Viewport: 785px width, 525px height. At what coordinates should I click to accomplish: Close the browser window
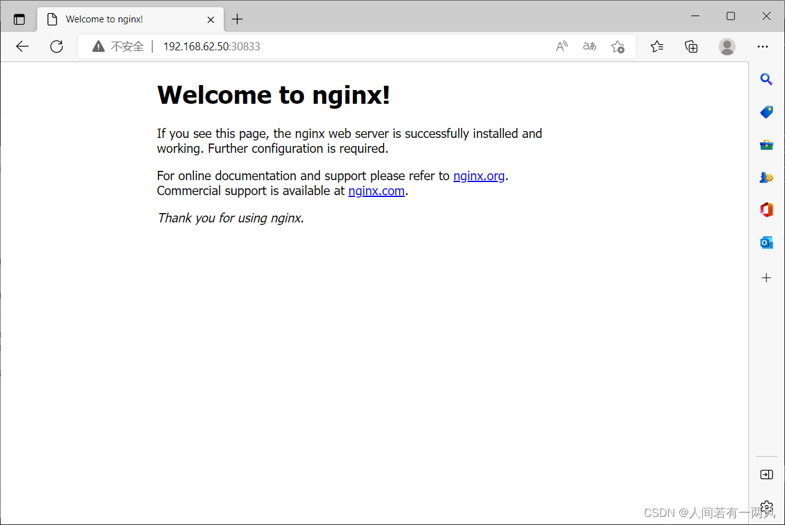(x=766, y=16)
